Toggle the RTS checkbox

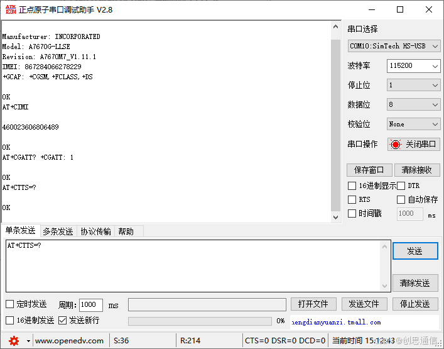click(x=352, y=199)
